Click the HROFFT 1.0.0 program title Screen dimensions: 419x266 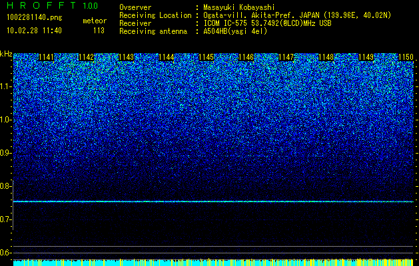pos(52,5)
